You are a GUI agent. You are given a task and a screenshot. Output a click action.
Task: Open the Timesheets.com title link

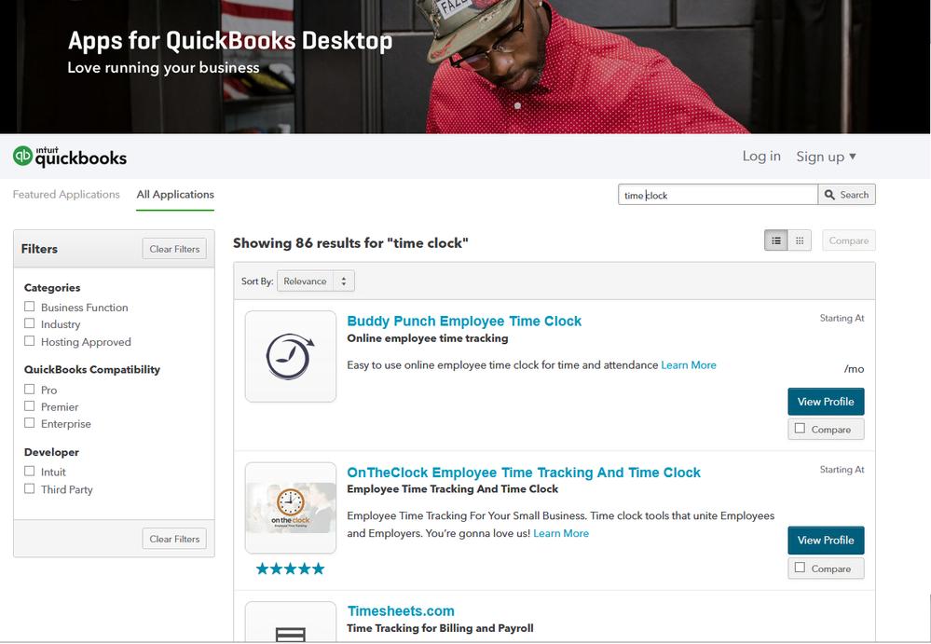[401, 611]
